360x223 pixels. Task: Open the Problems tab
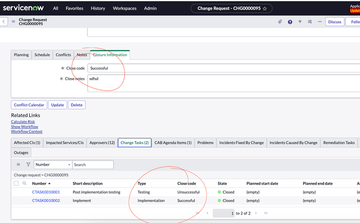[x=205, y=142]
